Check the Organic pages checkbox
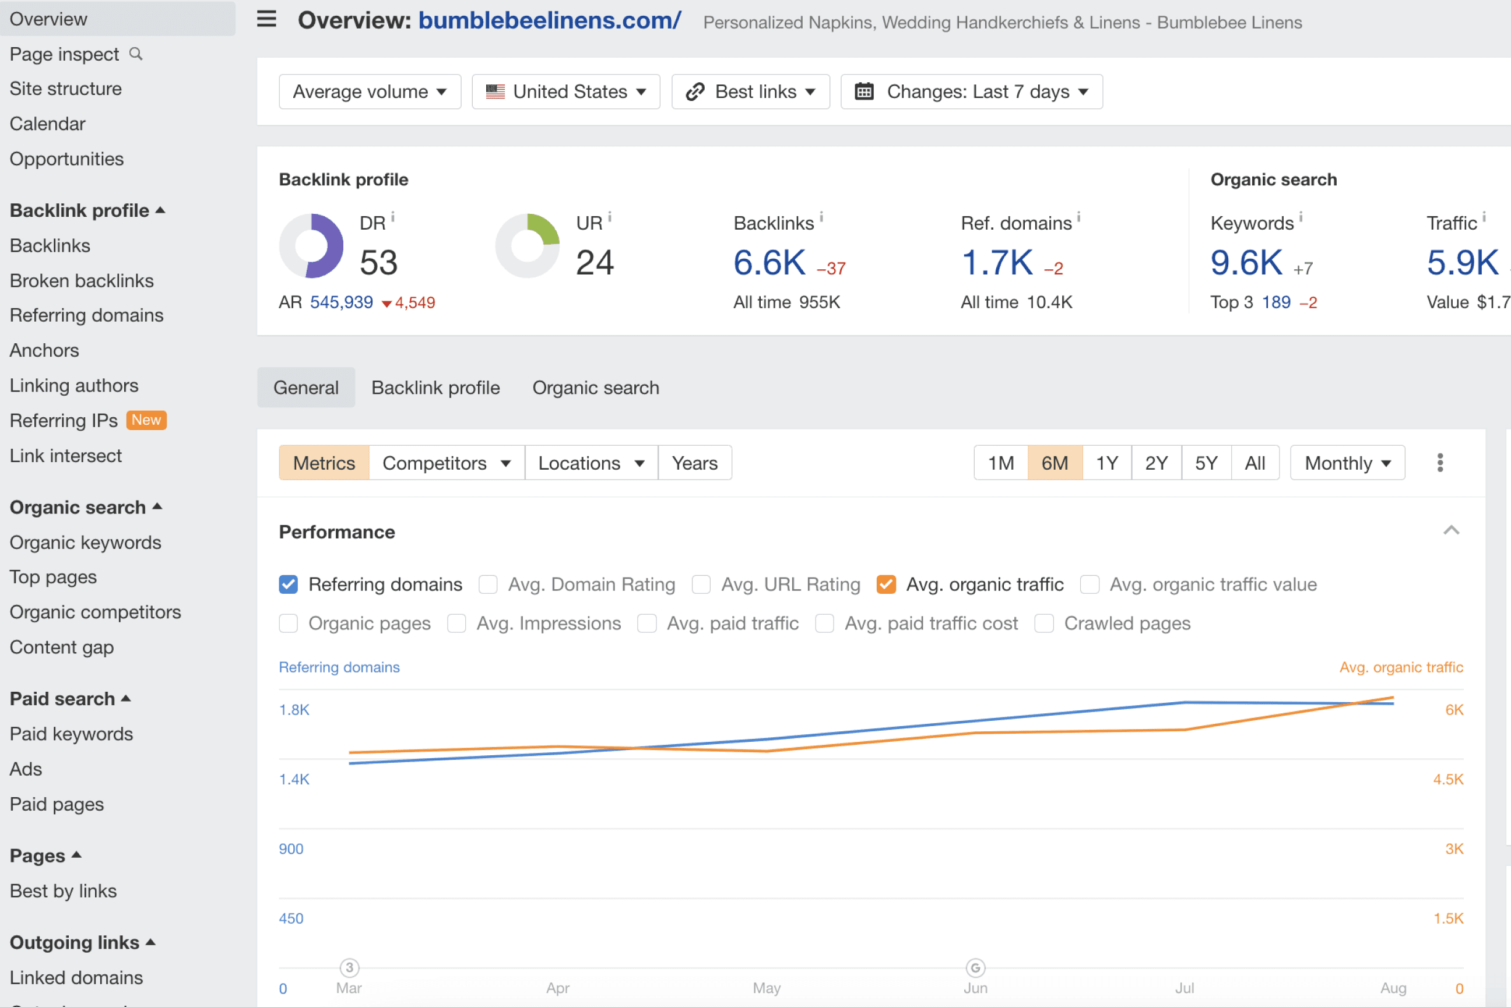Screen dimensions: 1511x1007 (289, 623)
